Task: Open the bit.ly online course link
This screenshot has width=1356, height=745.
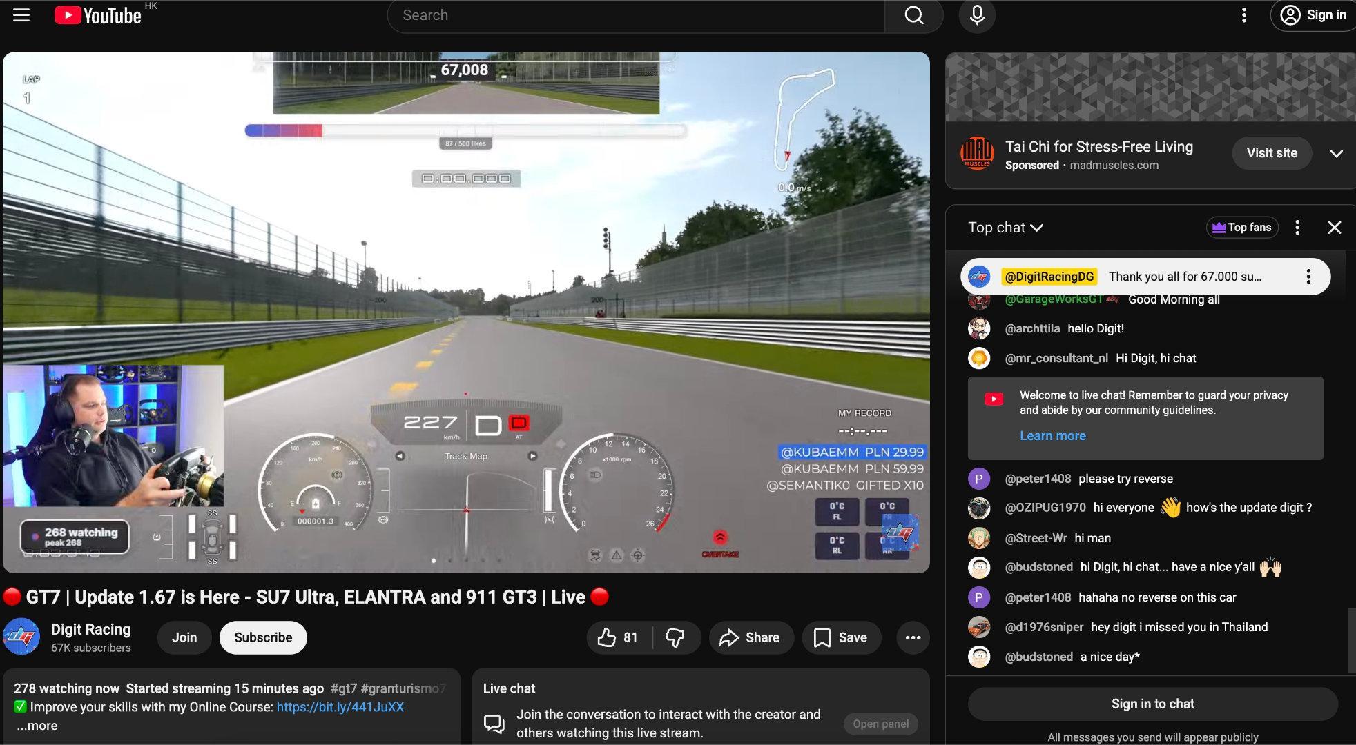Action: [340, 707]
